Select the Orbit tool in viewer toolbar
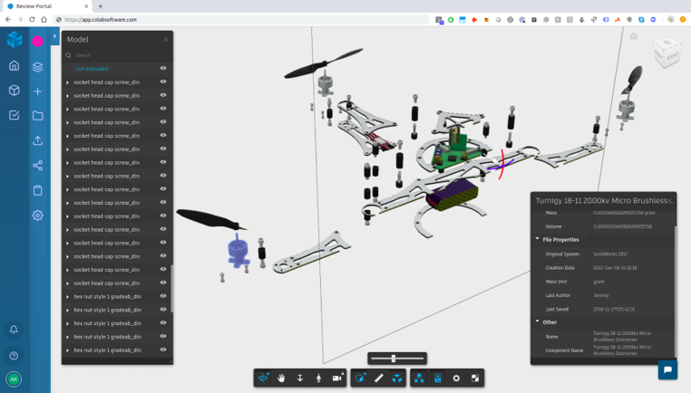The width and height of the screenshot is (691, 393). (x=263, y=378)
